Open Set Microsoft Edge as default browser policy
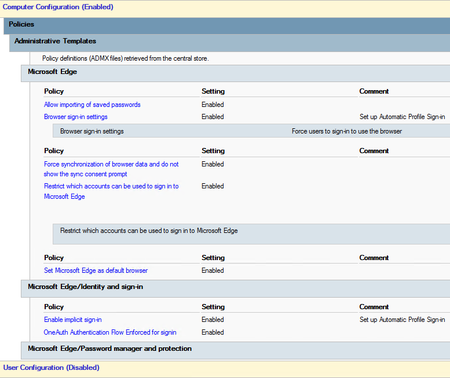The width and height of the screenshot is (450, 378). pos(96,270)
